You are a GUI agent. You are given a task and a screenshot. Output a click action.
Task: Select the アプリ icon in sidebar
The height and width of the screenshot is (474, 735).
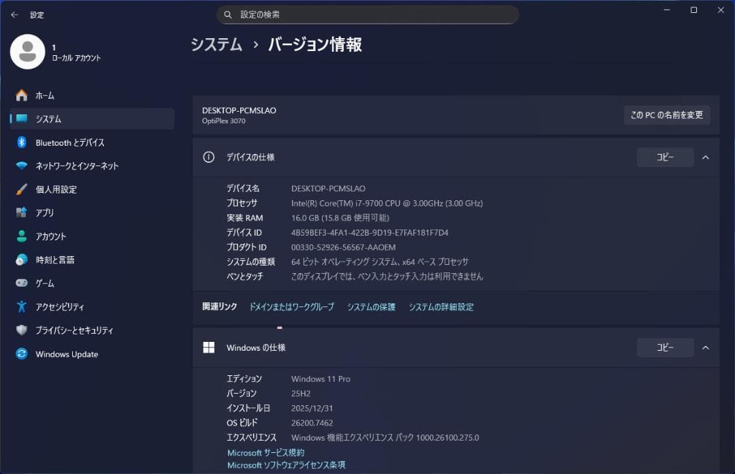point(22,212)
